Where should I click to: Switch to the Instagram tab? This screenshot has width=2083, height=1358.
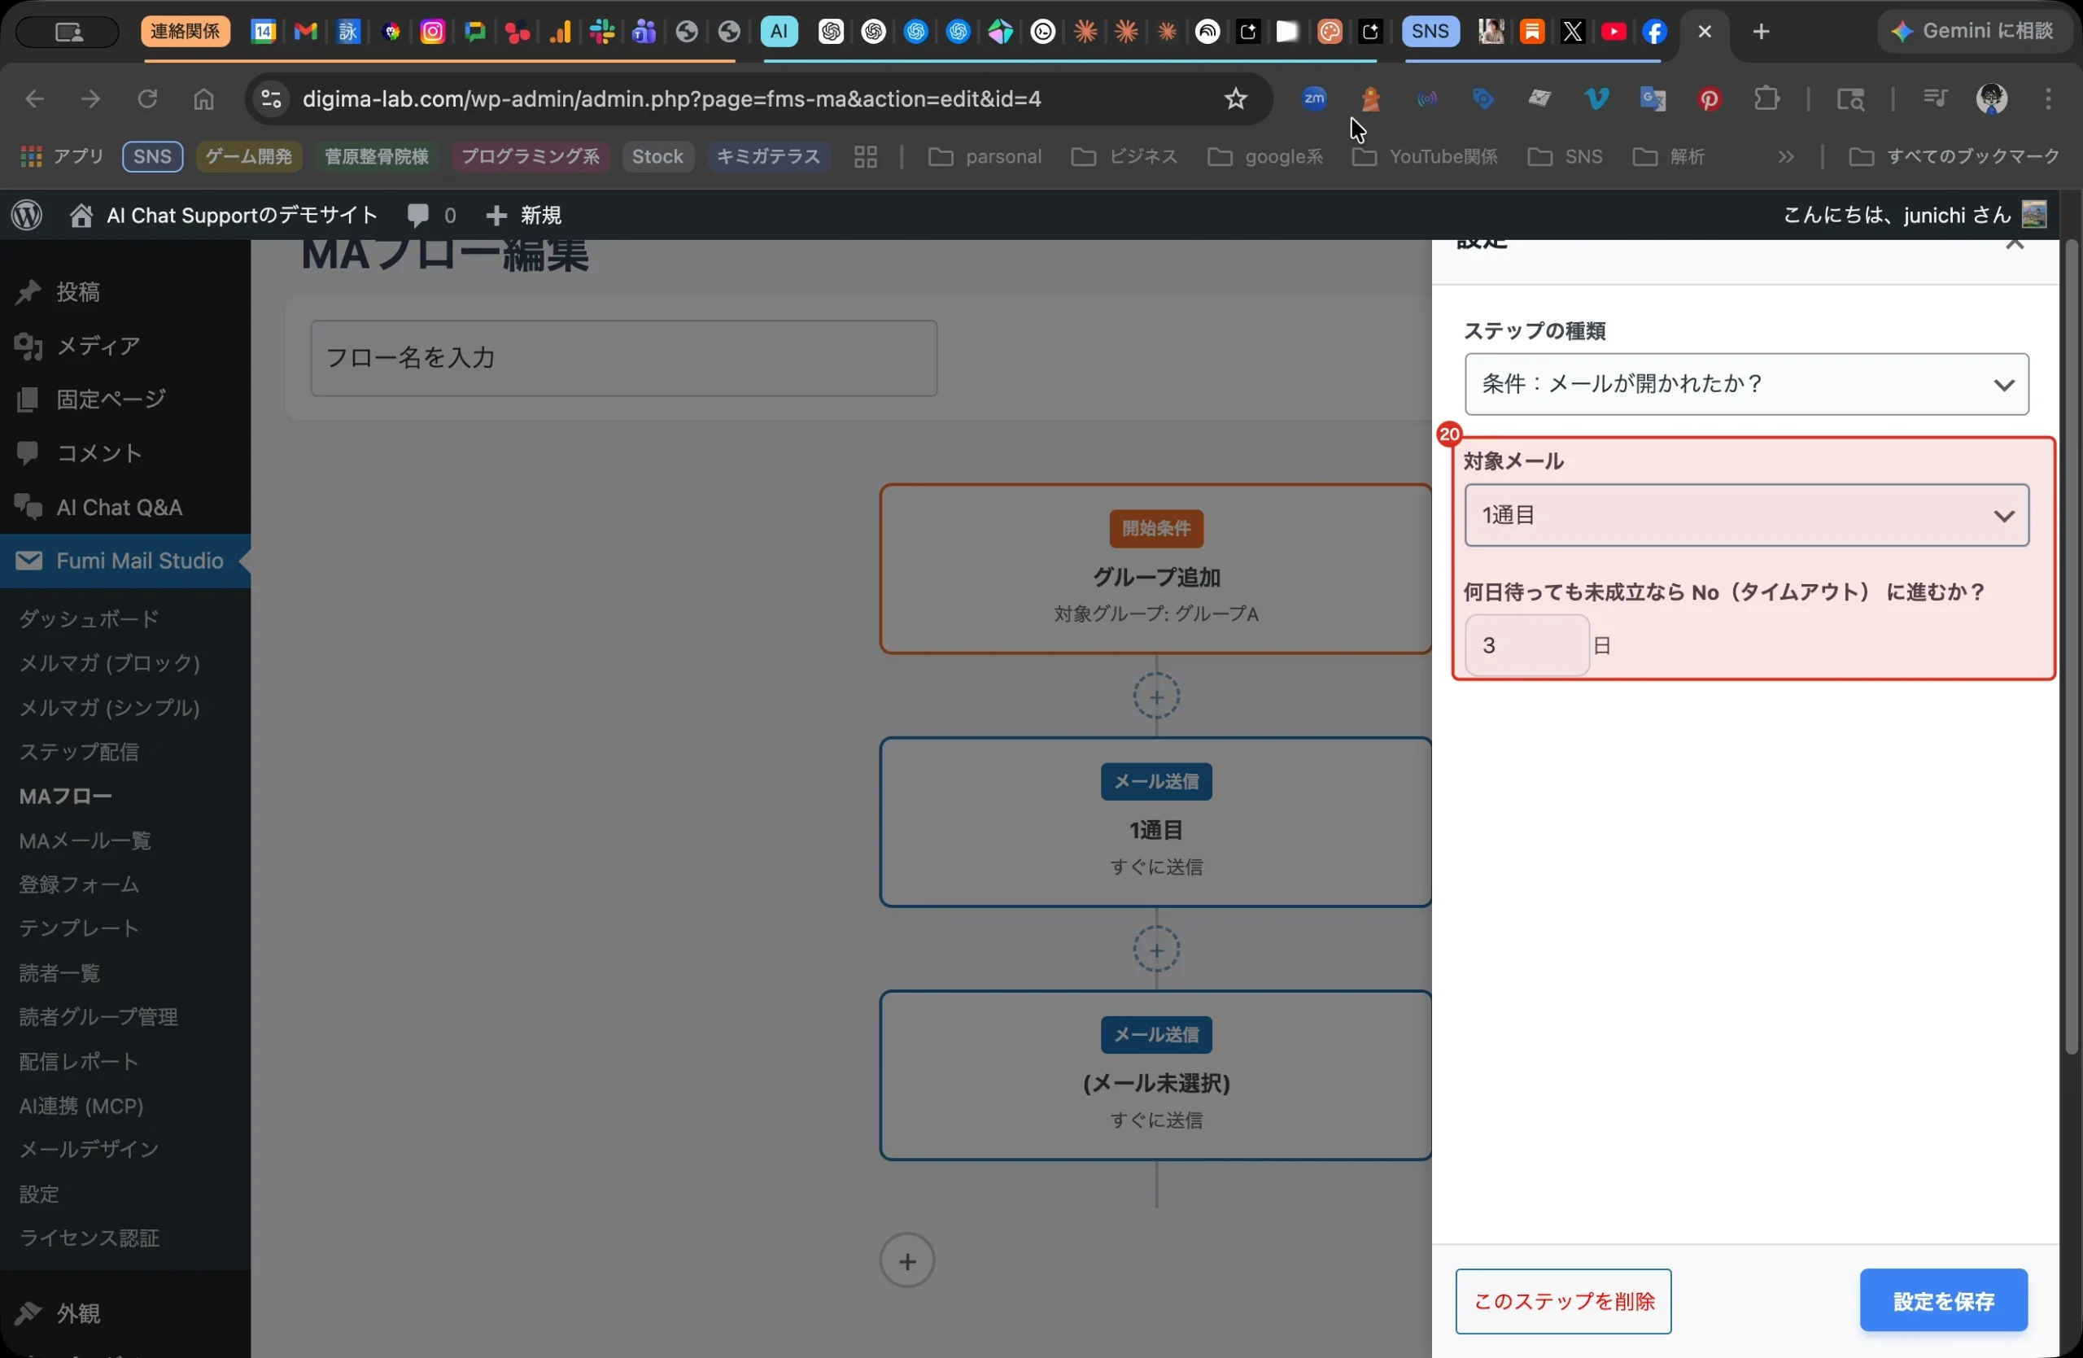point(432,33)
